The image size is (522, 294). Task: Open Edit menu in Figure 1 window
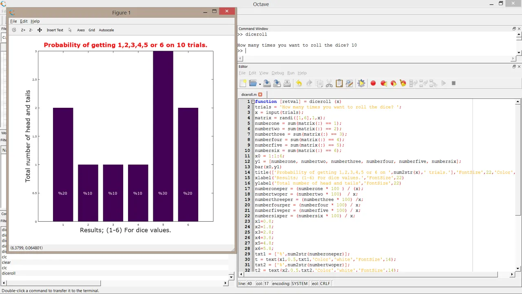coord(24,21)
